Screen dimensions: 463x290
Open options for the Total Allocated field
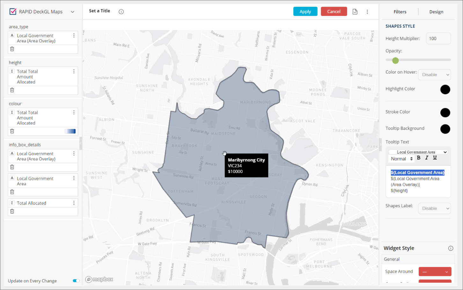(74, 203)
